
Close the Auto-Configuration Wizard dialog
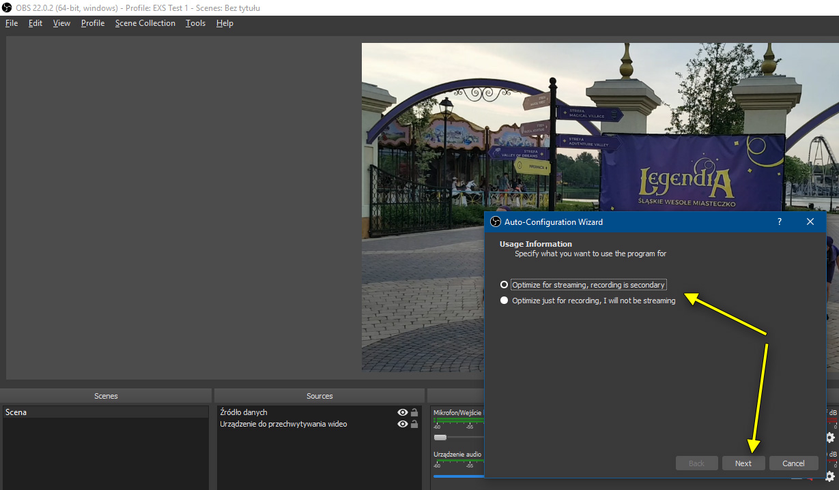point(810,221)
